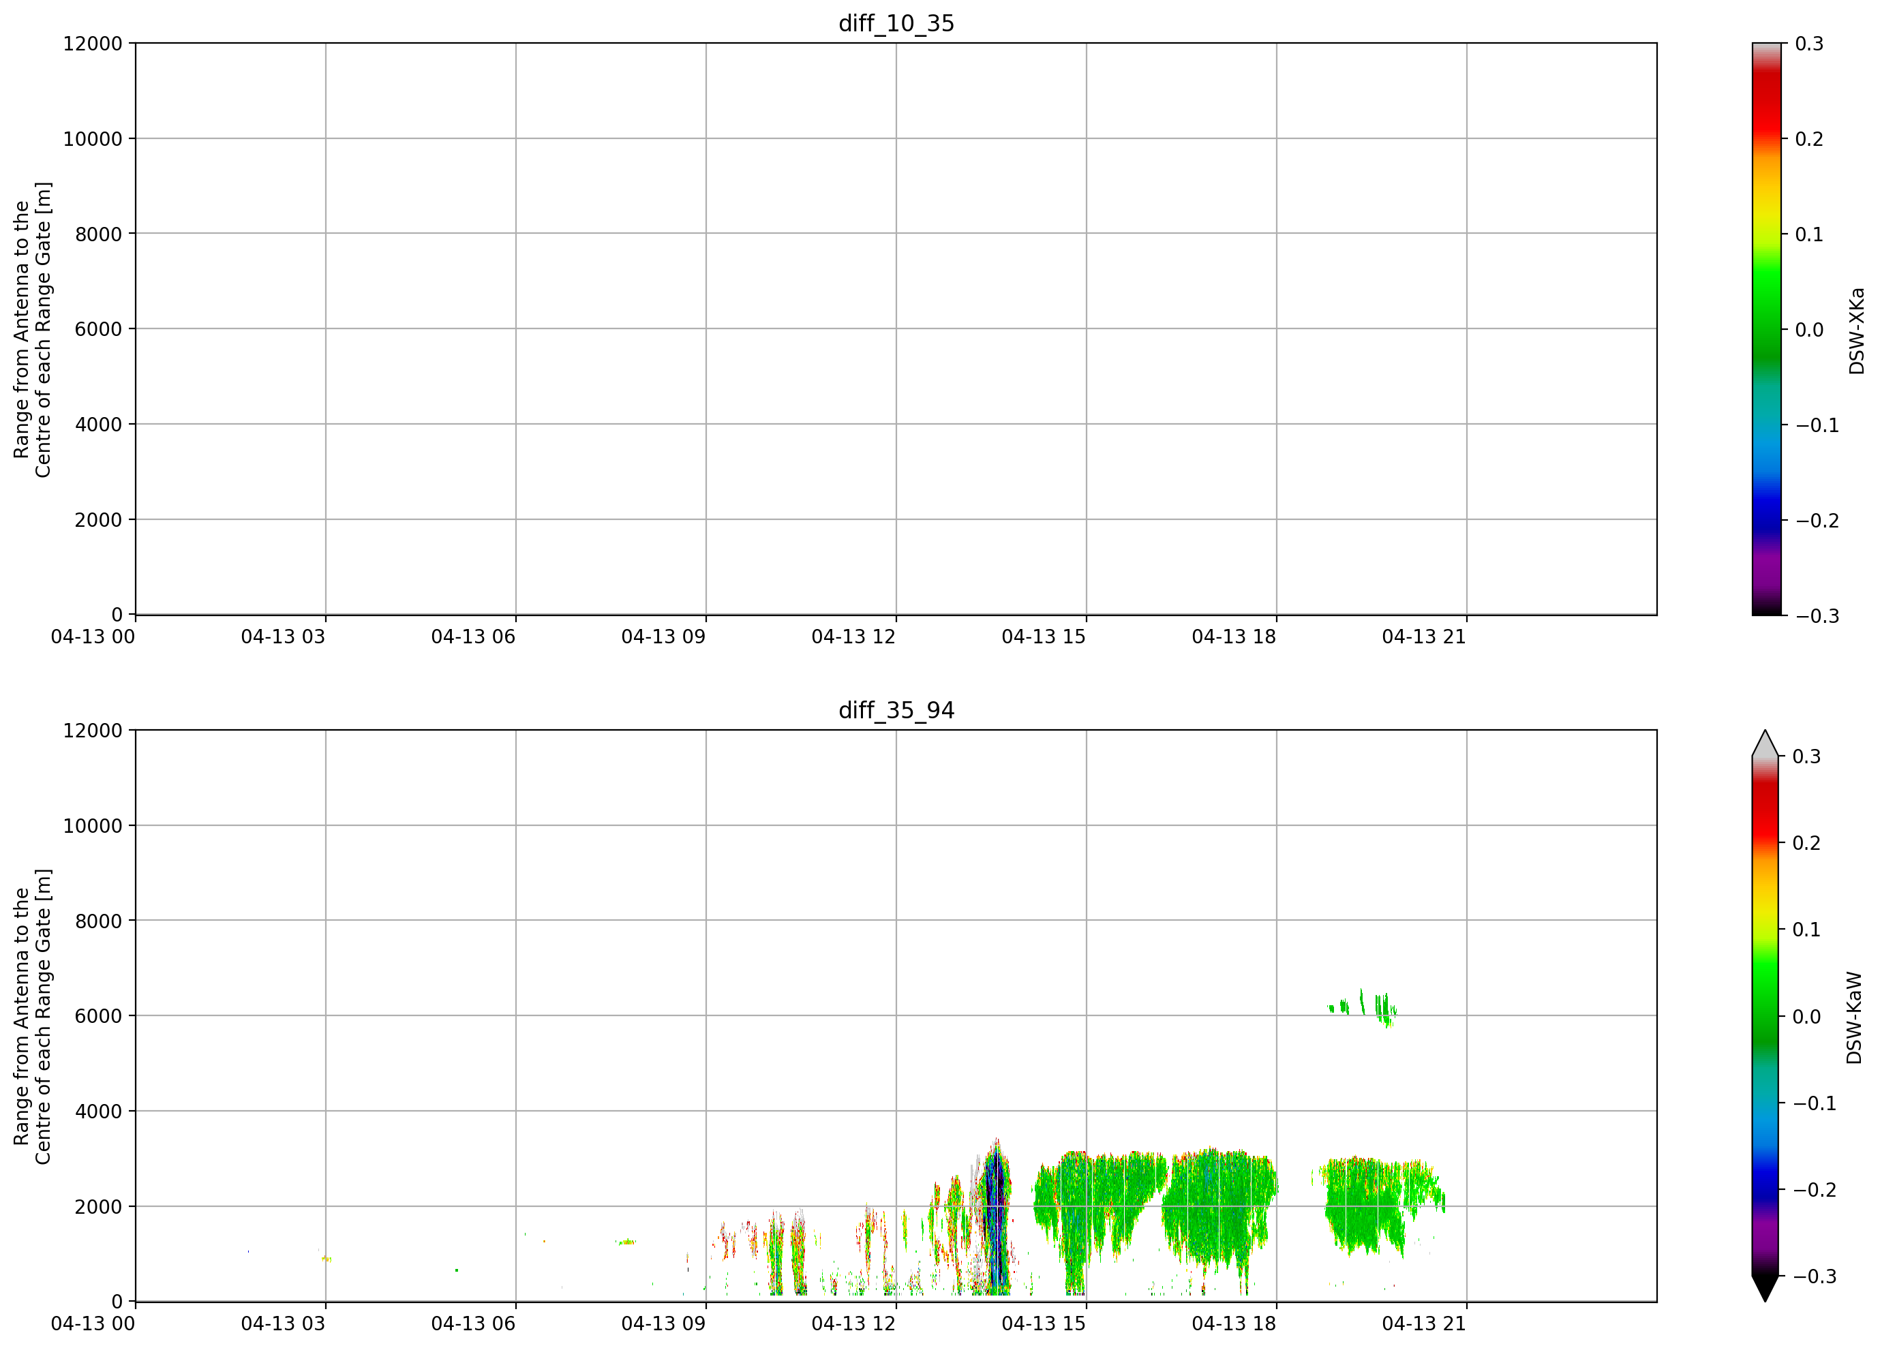Click the dark blue vertical column in diff_35_94
Image resolution: width=1880 pixels, height=1348 pixels.
pos(997,1218)
